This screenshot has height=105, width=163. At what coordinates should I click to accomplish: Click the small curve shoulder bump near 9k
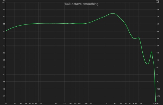point(138,38)
